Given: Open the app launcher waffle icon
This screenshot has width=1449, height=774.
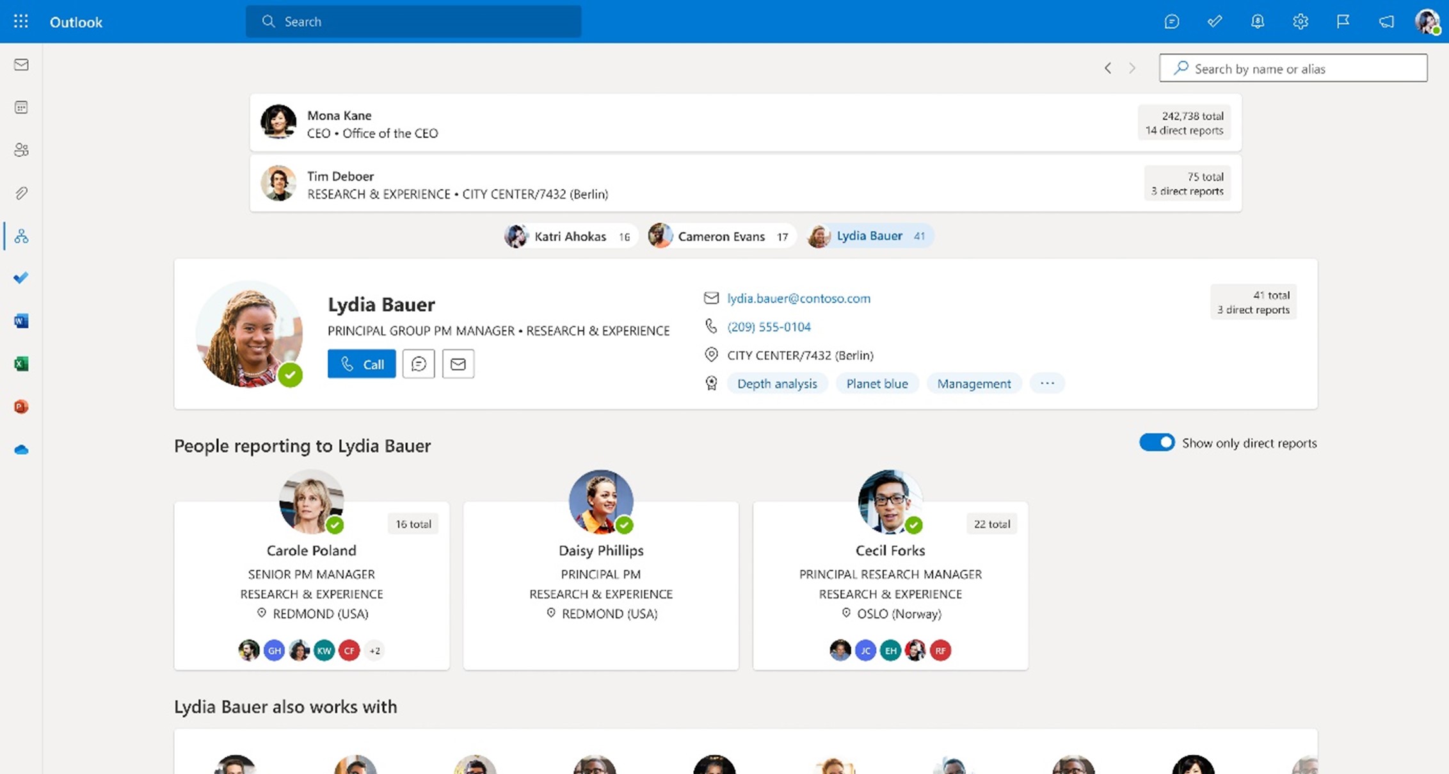Looking at the screenshot, I should coord(20,21).
